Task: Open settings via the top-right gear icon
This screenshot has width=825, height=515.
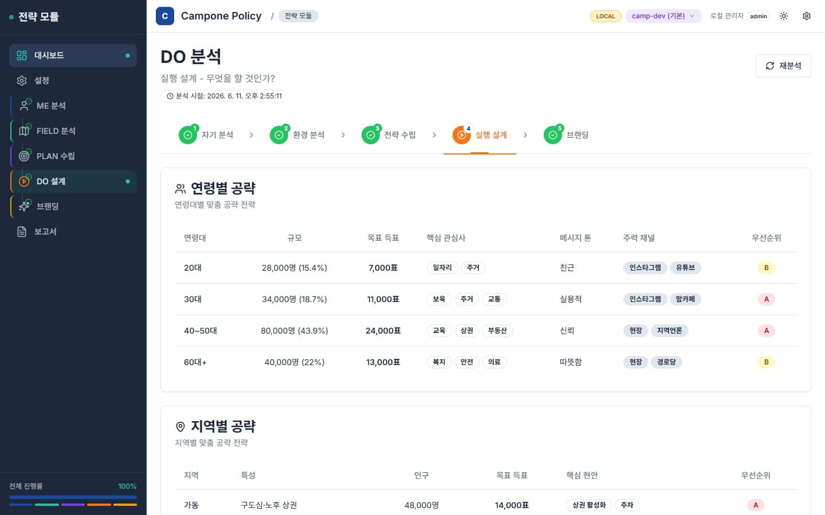Action: 807,16
